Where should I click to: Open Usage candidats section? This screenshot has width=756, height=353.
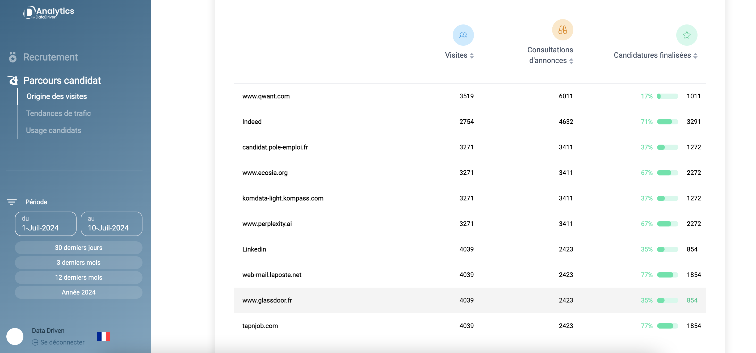pos(53,130)
